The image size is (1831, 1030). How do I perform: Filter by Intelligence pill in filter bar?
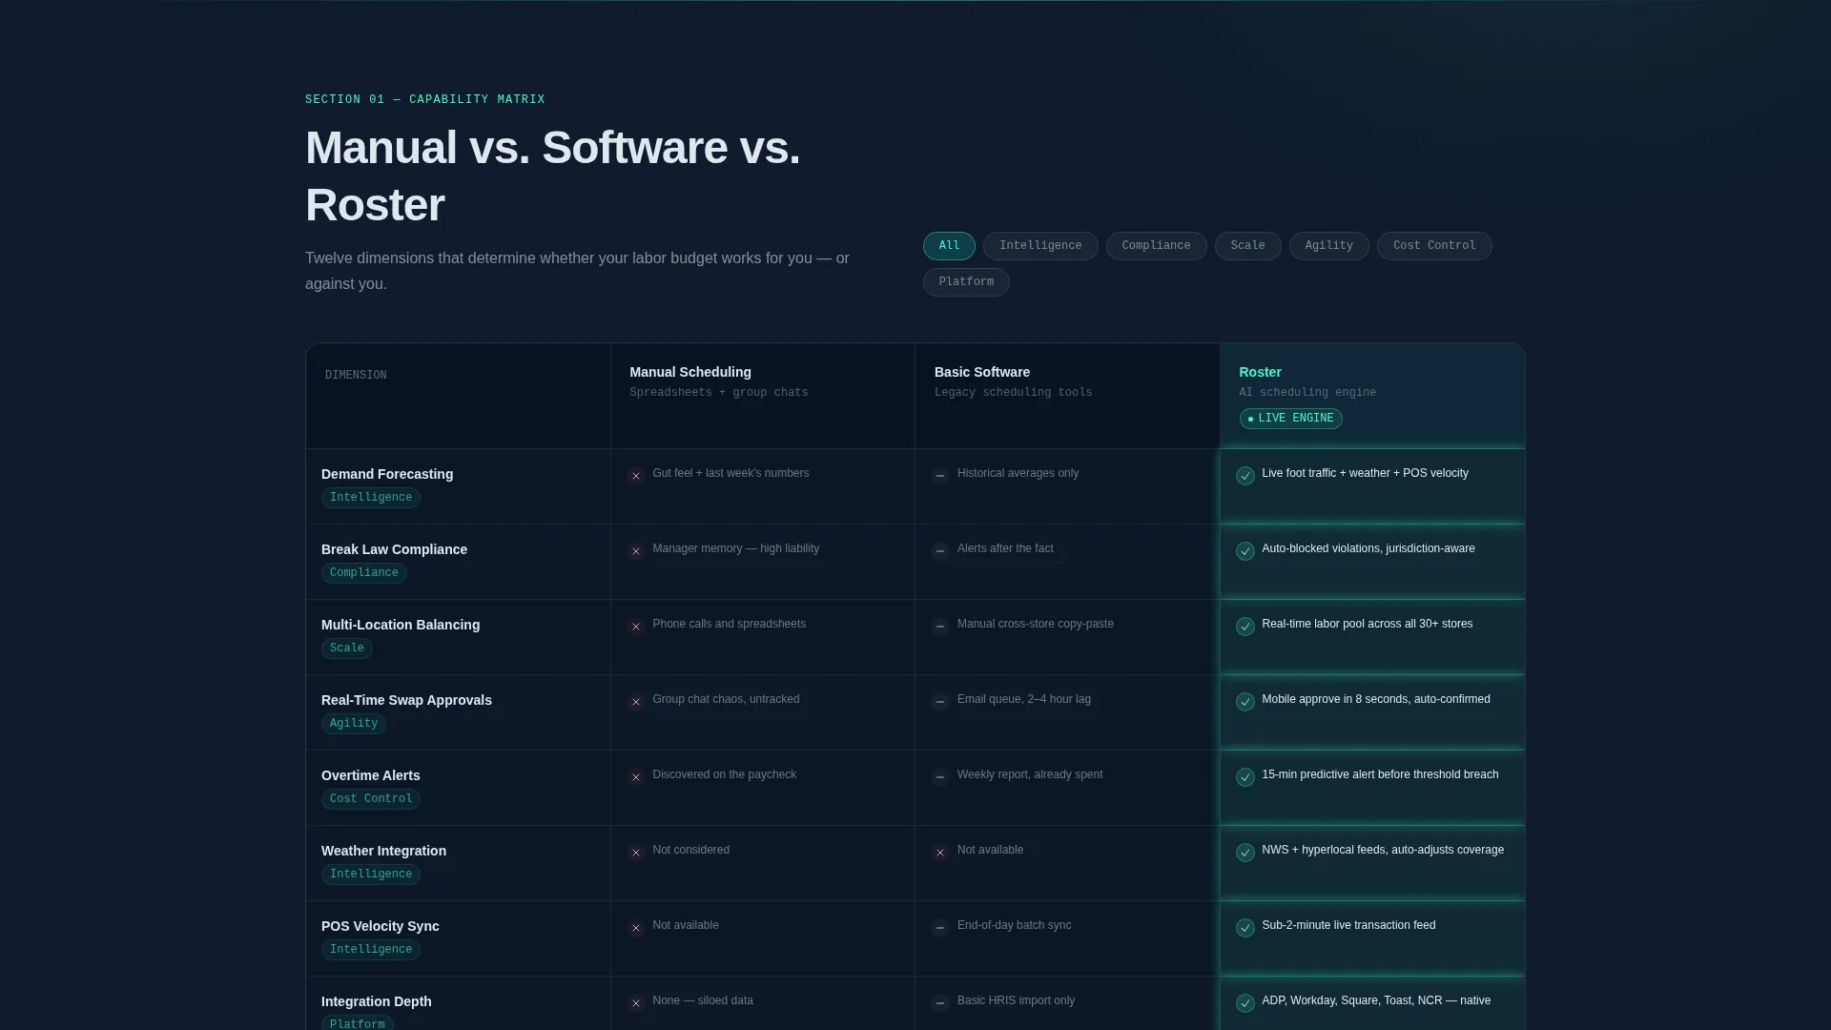tap(1040, 246)
